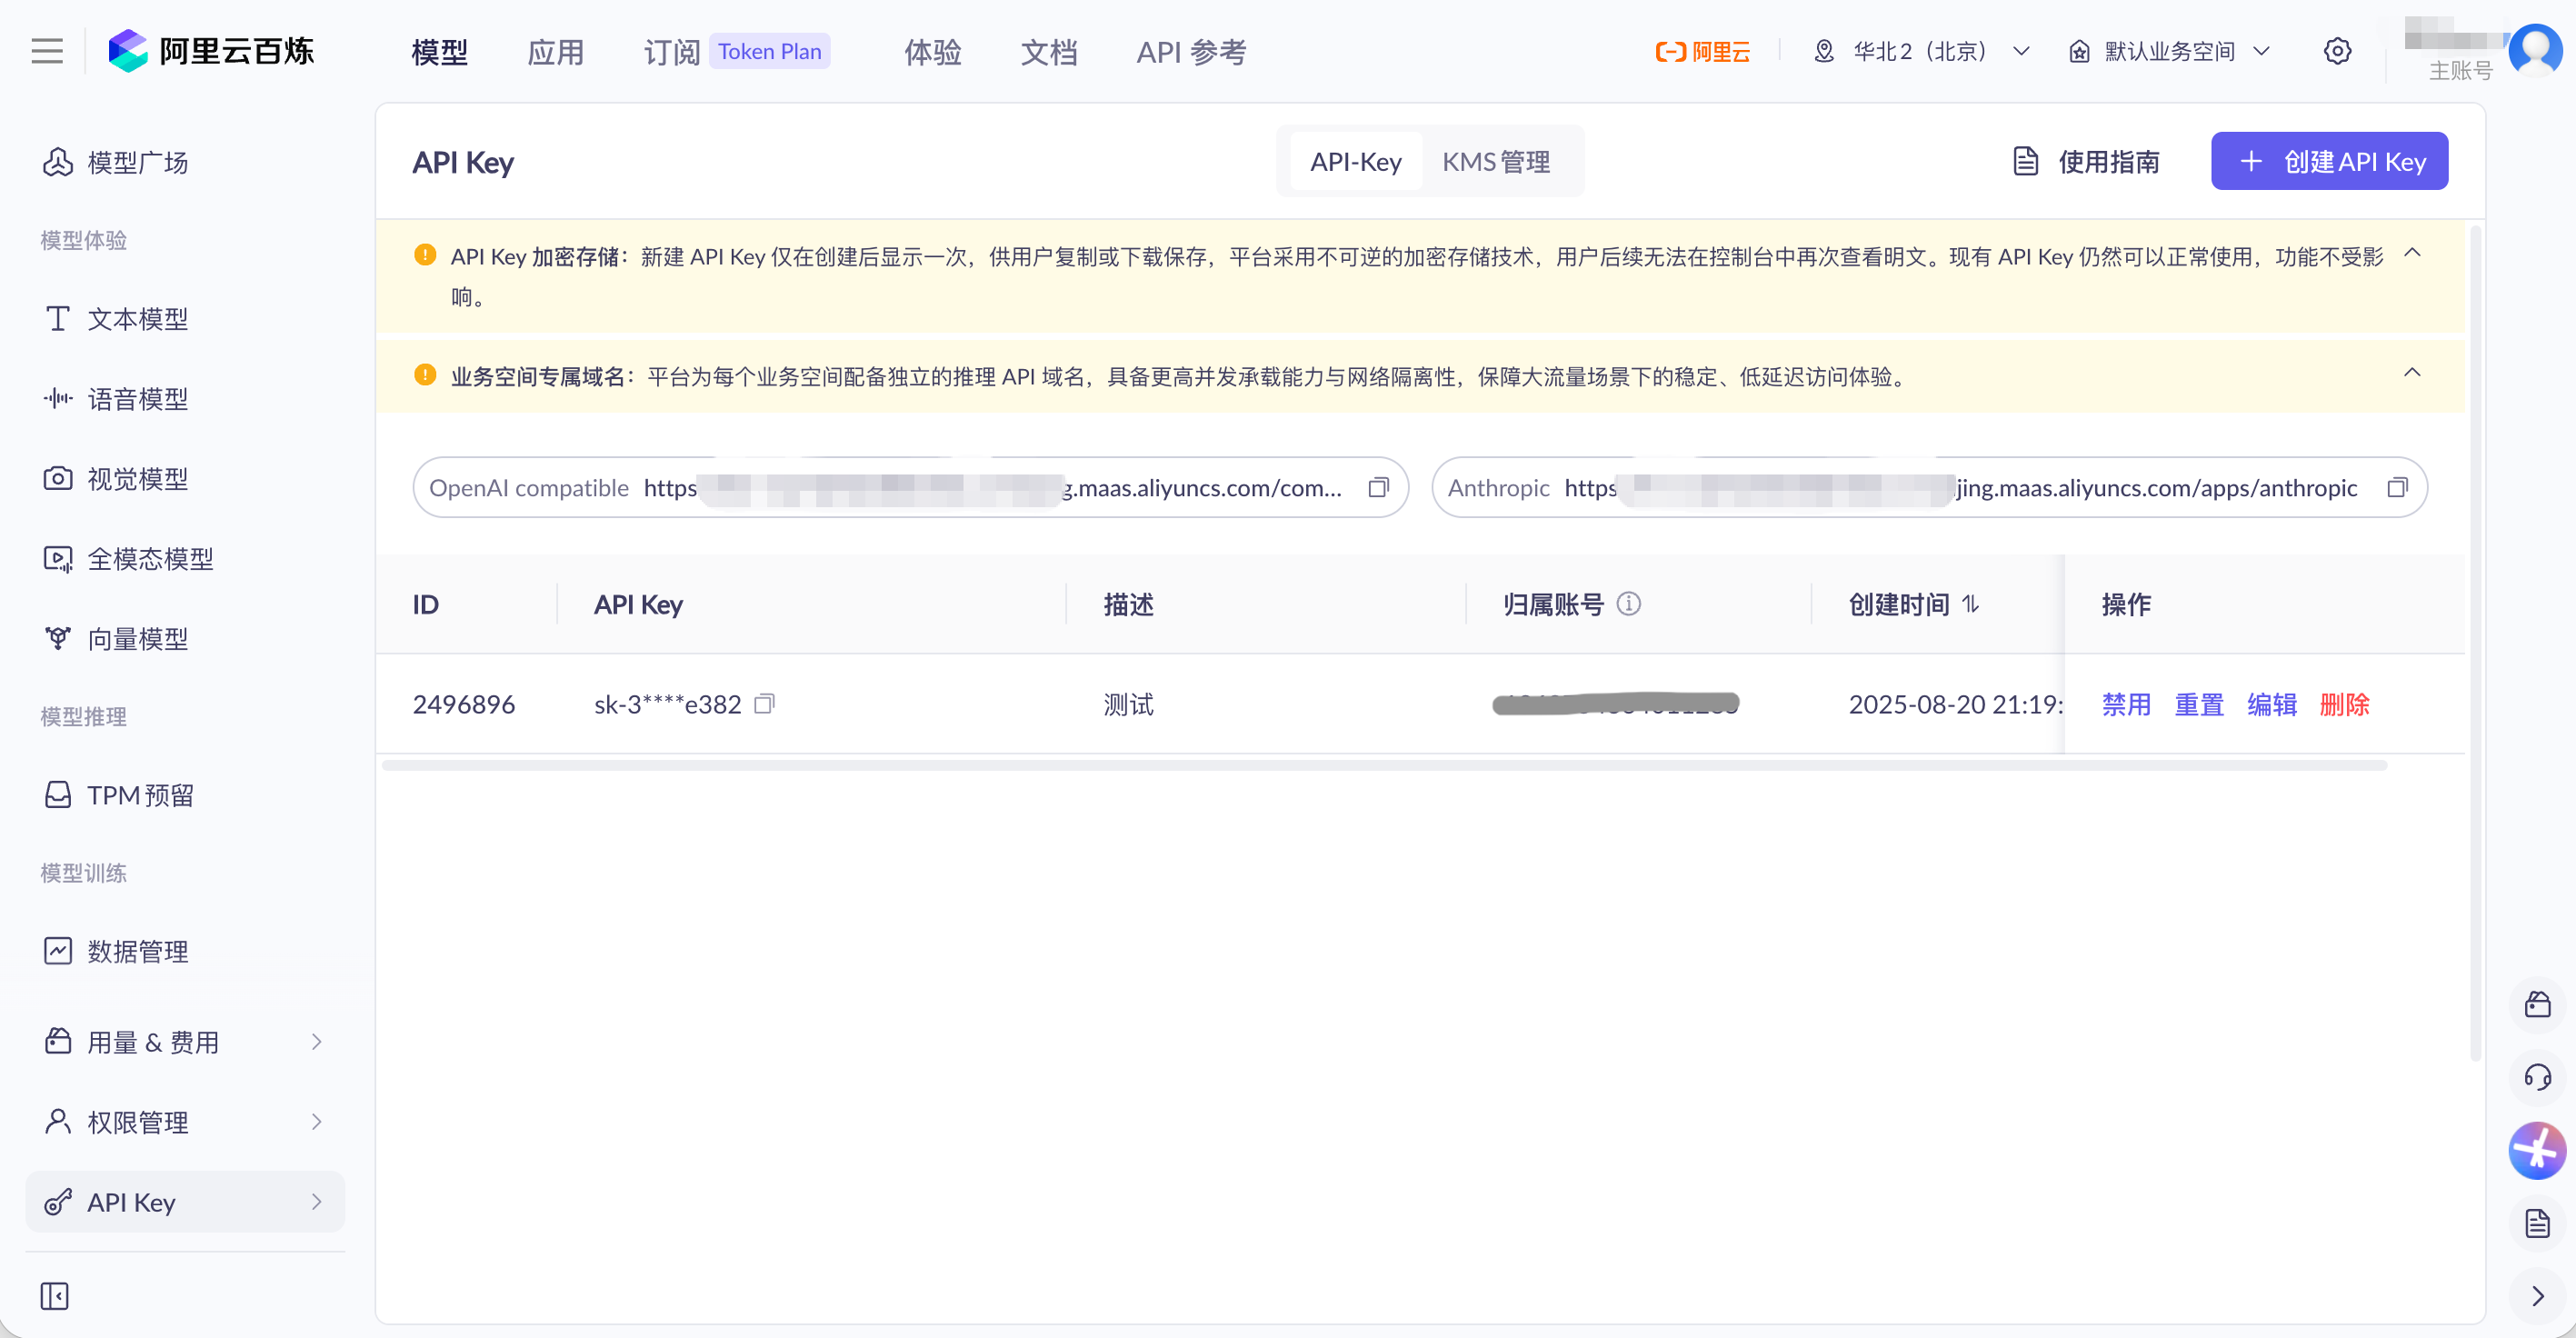
Task: Open 默认业务空间 workspace dropdown
Action: click(2170, 51)
